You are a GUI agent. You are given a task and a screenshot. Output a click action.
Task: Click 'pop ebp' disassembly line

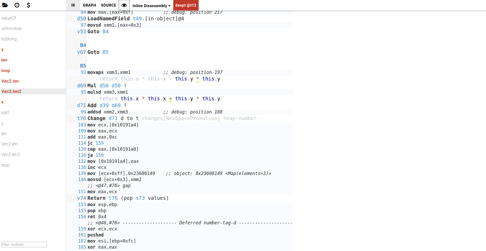pyautogui.click(x=97, y=211)
